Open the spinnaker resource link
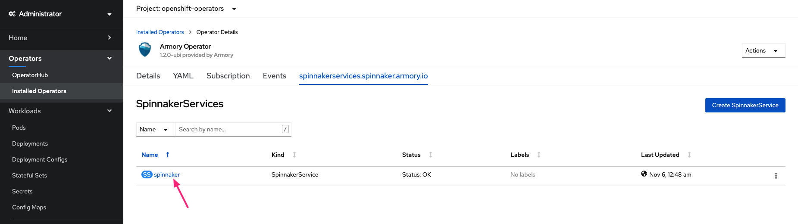This screenshot has height=224, width=798. [x=167, y=174]
